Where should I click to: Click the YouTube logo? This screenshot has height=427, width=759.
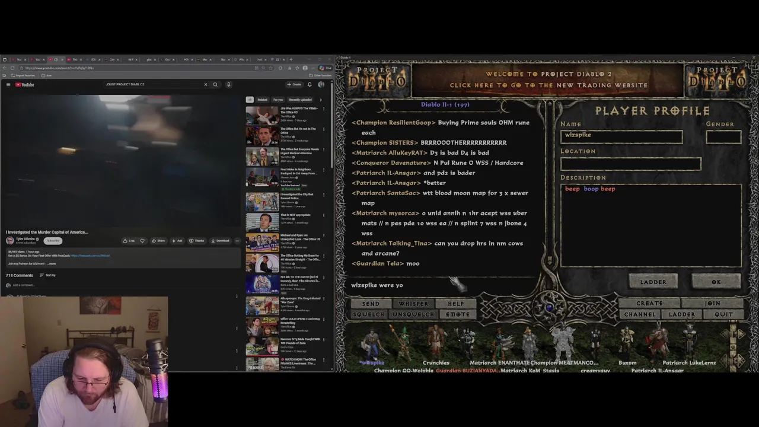coord(24,84)
